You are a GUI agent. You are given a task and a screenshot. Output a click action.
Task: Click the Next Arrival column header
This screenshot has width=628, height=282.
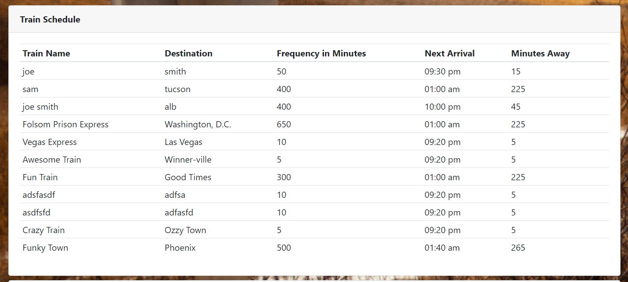pyautogui.click(x=450, y=53)
